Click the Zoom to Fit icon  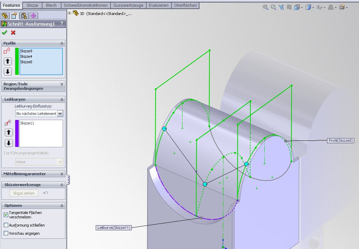coord(266,7)
